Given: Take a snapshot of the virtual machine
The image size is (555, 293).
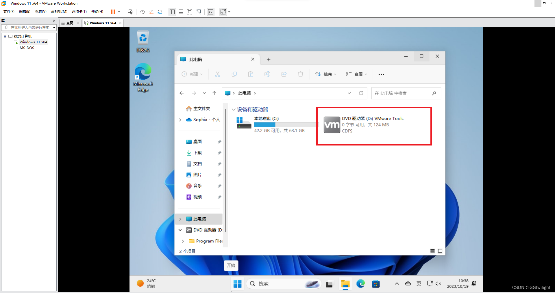Looking at the screenshot, I should coord(142,12).
